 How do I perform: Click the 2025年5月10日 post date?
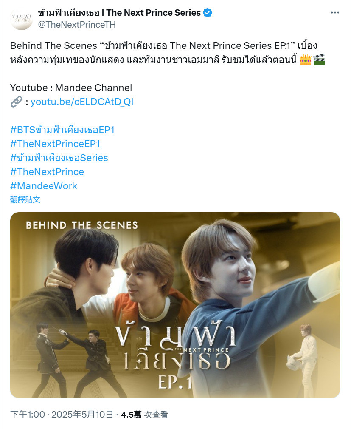point(82,415)
